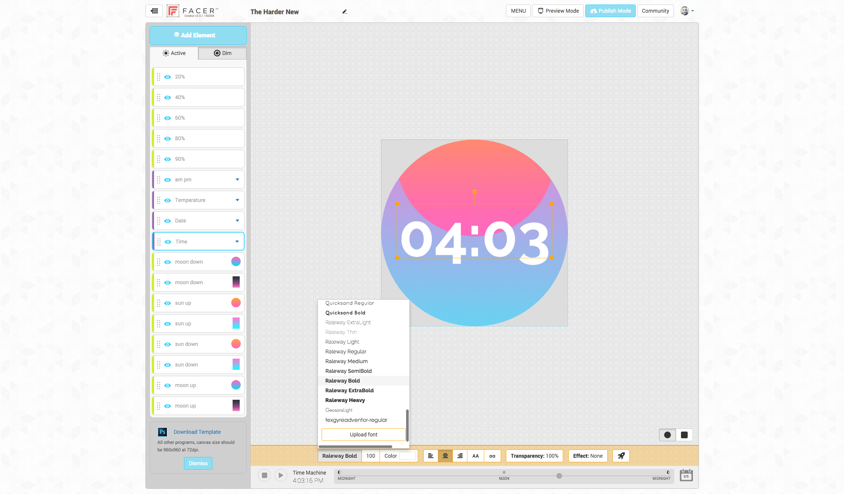Click the uppercase AA icon

(475, 456)
